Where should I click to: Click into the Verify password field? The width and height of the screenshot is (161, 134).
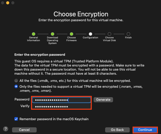[61, 106]
